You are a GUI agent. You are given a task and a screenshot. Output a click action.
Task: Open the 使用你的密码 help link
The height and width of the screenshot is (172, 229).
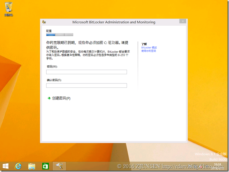149,51
